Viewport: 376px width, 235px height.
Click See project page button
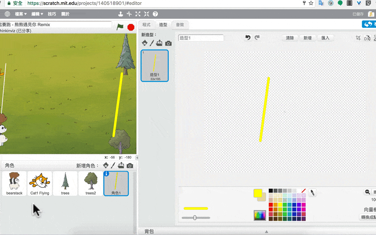[369, 24]
